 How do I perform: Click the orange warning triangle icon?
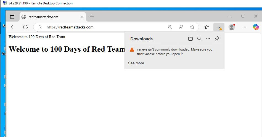pos(132,50)
